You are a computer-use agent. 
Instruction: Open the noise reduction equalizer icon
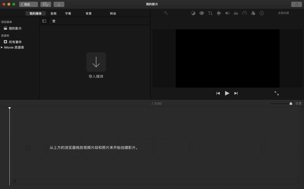pyautogui.click(x=236, y=13)
